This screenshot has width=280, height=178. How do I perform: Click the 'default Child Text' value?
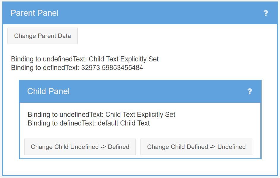pyautogui.click(x=124, y=123)
